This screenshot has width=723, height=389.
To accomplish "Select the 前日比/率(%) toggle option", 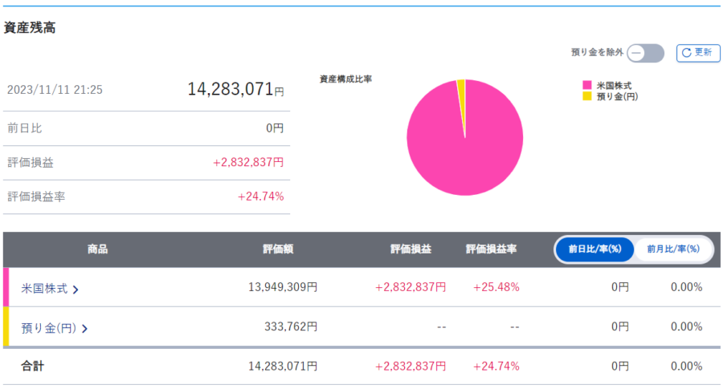I will pos(595,249).
